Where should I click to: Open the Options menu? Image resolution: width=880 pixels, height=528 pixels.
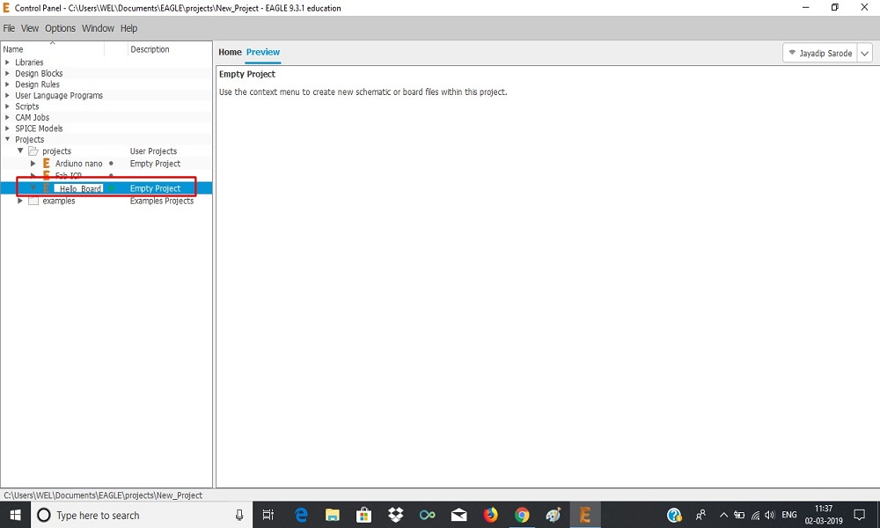pos(60,28)
